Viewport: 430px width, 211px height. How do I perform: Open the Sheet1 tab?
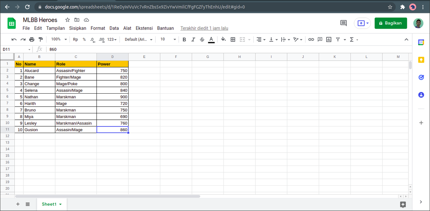tap(52, 204)
